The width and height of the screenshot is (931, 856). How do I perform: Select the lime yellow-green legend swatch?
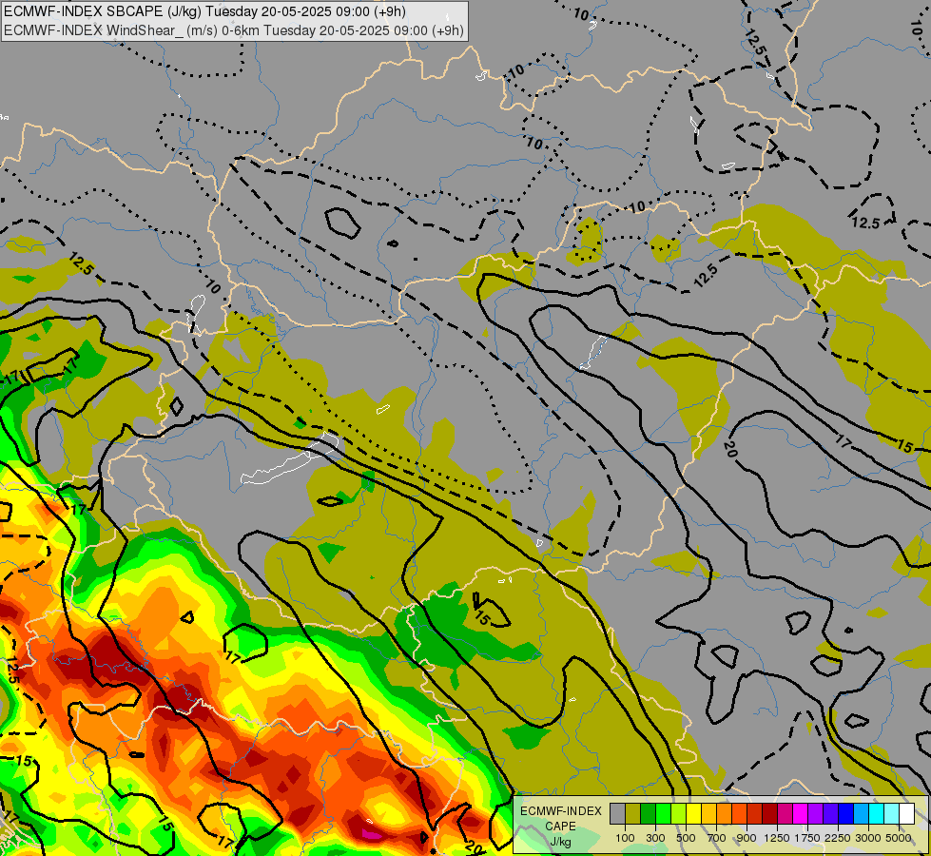tap(679, 813)
